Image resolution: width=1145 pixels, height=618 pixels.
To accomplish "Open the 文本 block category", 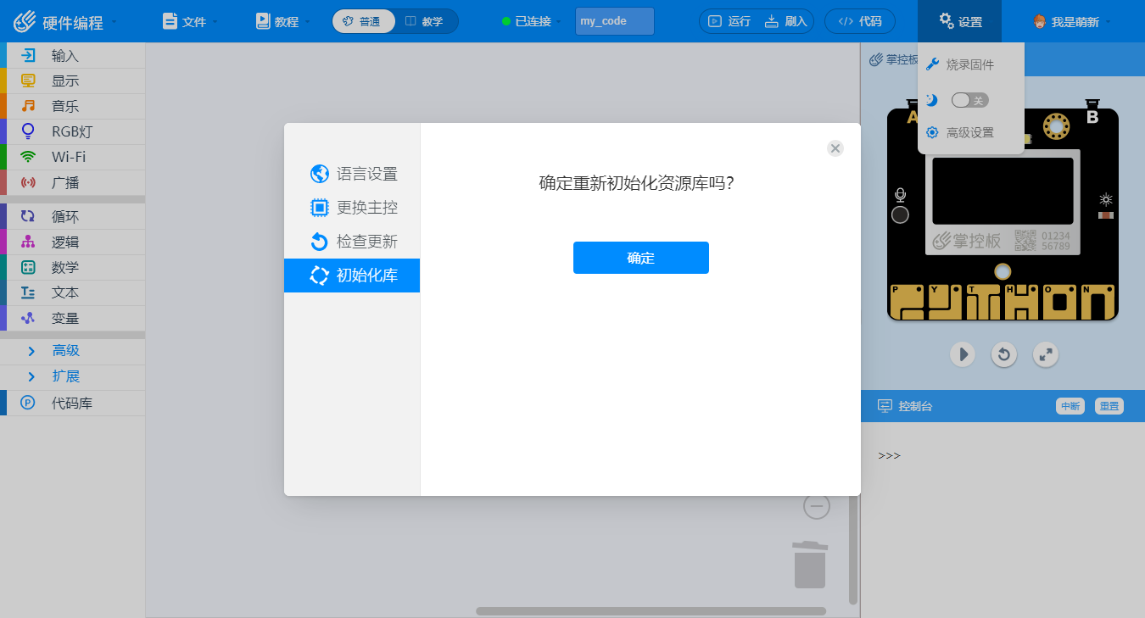I will 73,293.
